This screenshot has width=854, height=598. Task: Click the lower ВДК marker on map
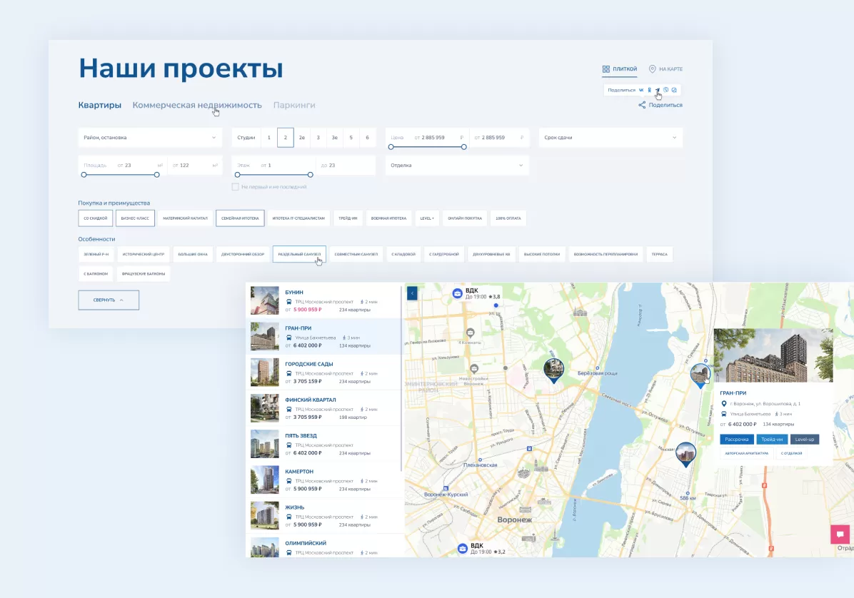point(463,549)
